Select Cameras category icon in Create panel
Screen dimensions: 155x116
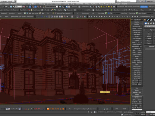153,23
